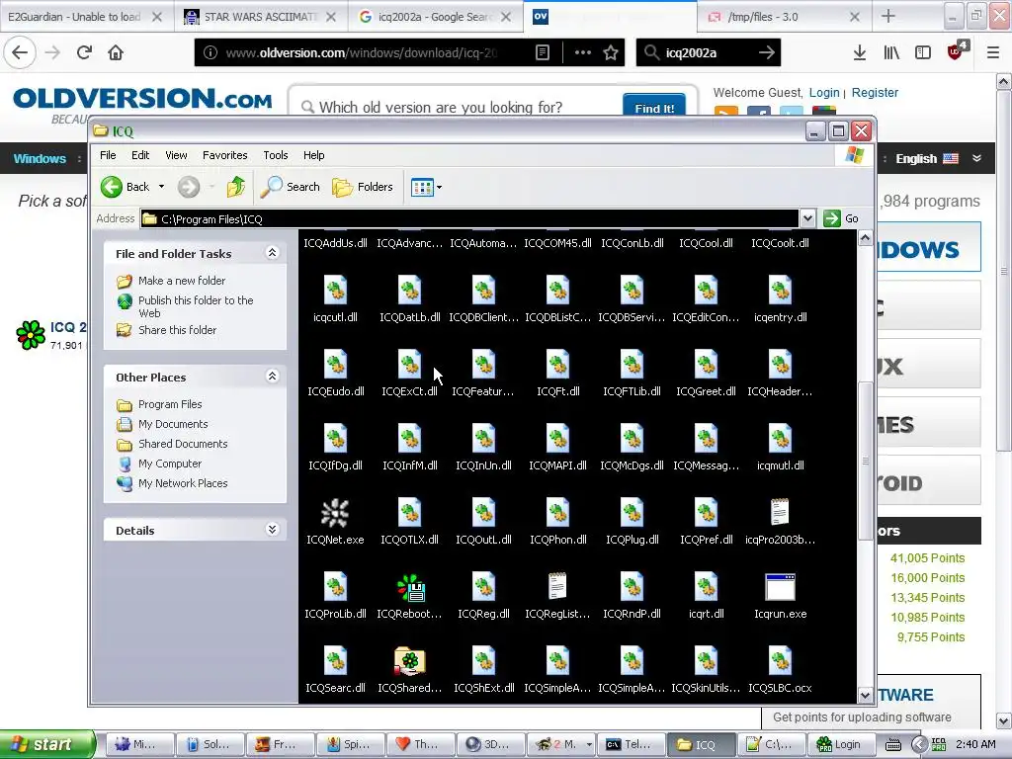Image resolution: width=1012 pixels, height=759 pixels.
Task: Open the Edit menu in Explorer
Action: click(x=140, y=155)
